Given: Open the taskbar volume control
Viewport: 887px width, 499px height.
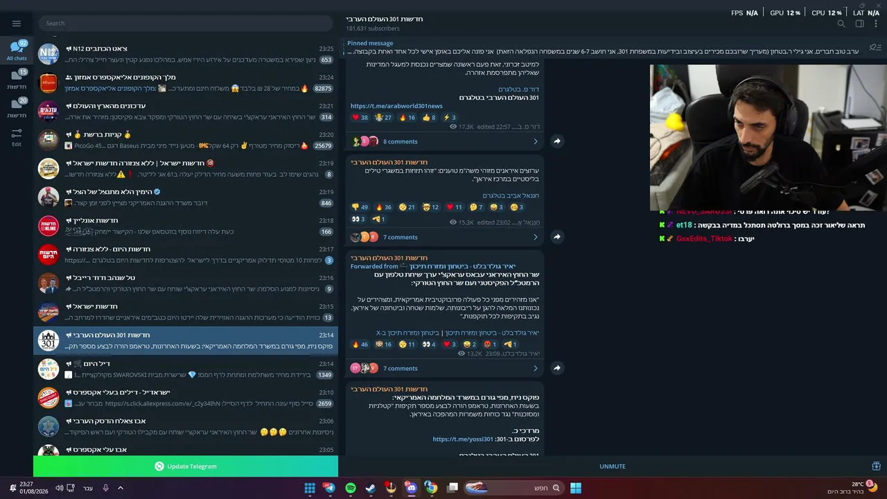Looking at the screenshot, I should [59, 488].
